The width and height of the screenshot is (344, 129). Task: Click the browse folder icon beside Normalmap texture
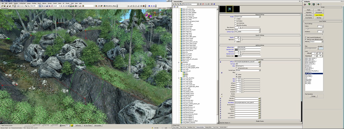click(x=260, y=103)
